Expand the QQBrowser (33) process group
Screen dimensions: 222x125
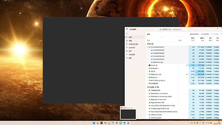(148, 74)
